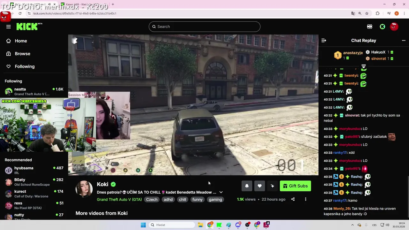The width and height of the screenshot is (409, 230).
Task: Click Monly_26 username in chat
Action: tap(342, 209)
